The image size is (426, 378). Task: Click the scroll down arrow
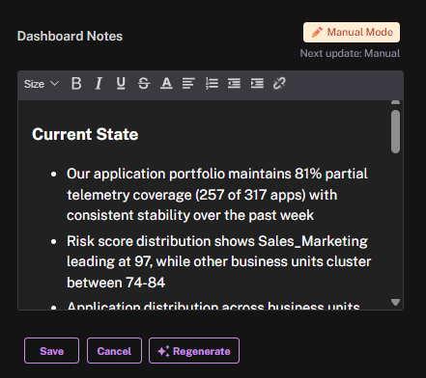(x=395, y=302)
